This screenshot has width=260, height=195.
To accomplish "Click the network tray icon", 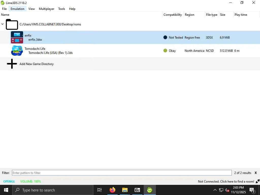I will pos(221,190).
